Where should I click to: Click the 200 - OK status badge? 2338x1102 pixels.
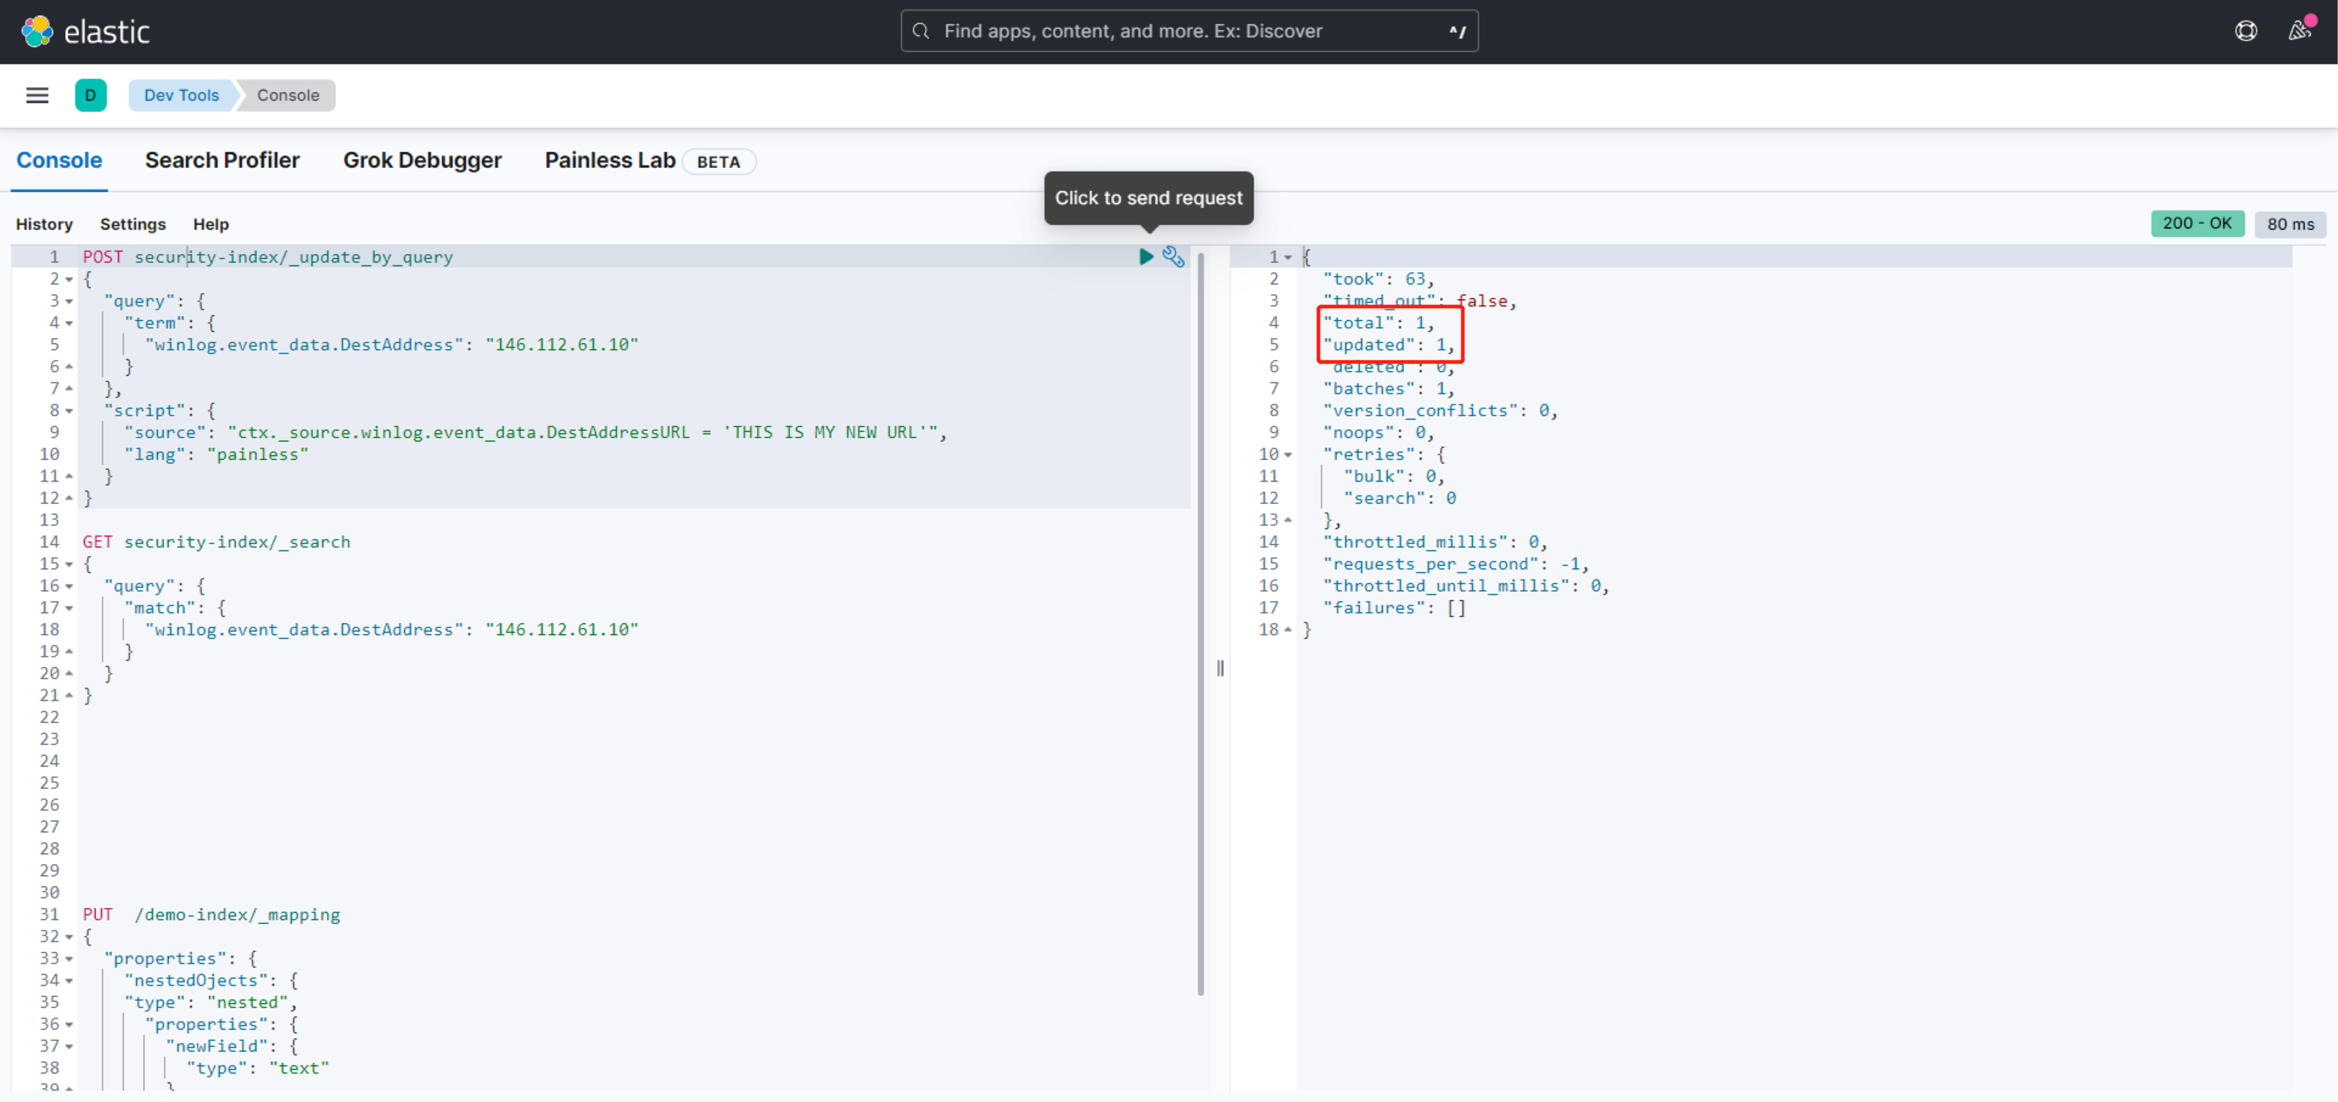tap(2197, 223)
